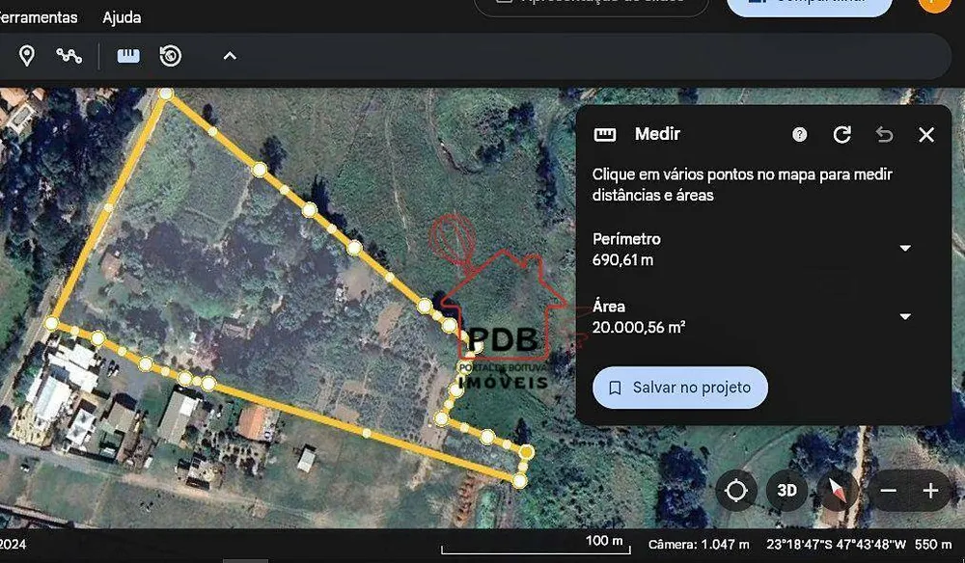Collapse the toolbar with the up chevron
The width and height of the screenshot is (965, 563).
230,56
